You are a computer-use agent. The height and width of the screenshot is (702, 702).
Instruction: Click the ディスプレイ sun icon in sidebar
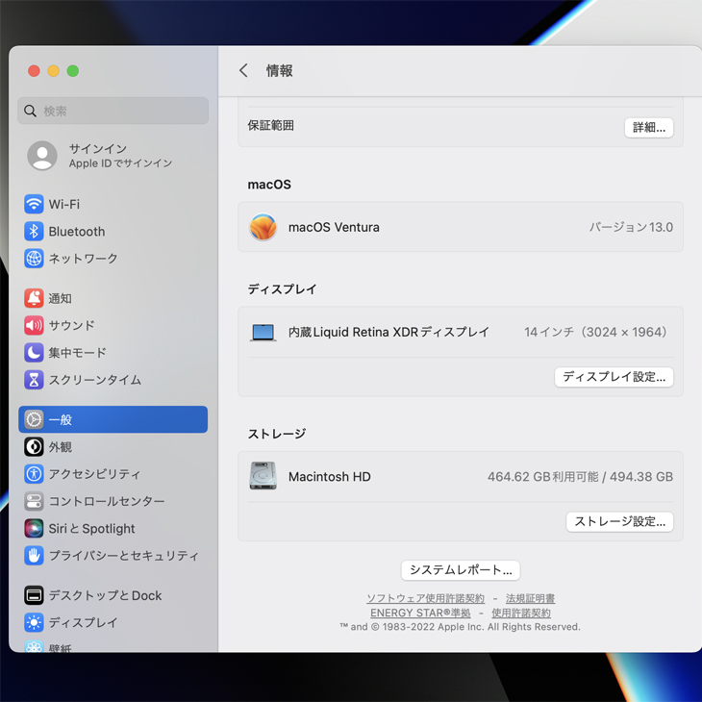[34, 622]
